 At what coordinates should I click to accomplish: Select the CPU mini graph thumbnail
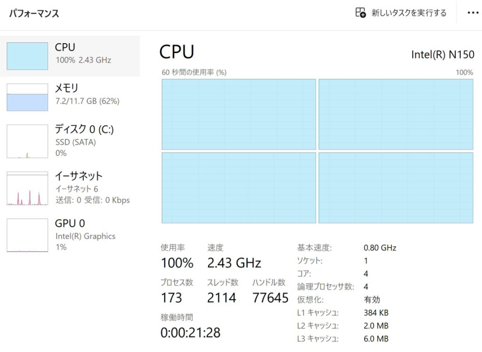pos(27,56)
